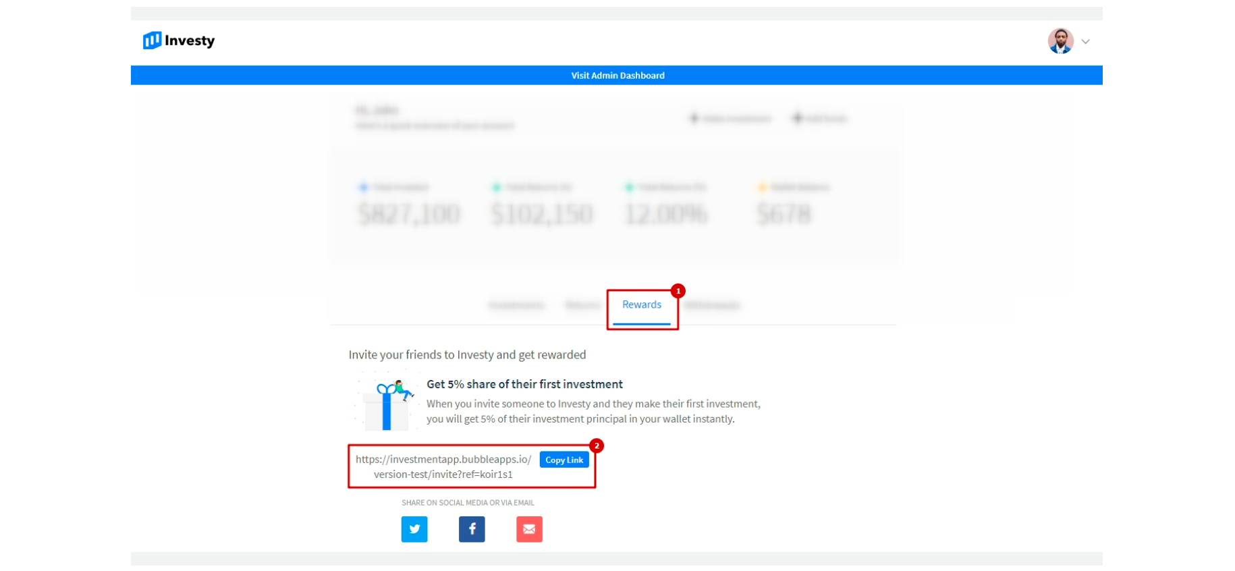Click the referral URL text
Viewport: 1235px width, 571px height.
(443, 466)
